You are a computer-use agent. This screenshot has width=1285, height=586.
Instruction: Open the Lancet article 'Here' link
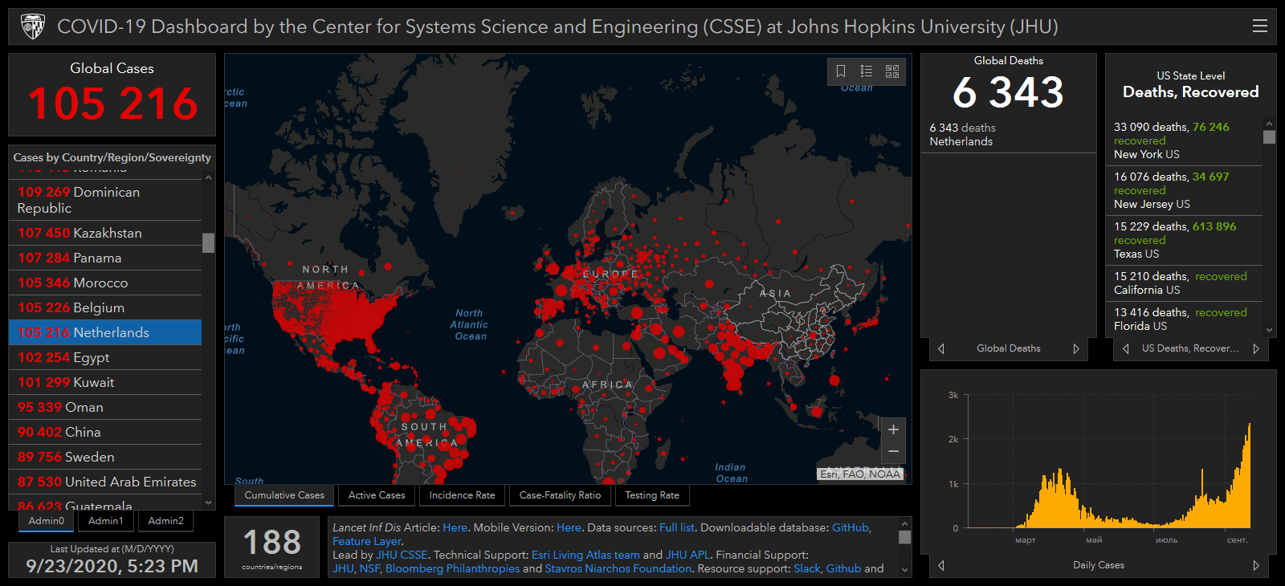coord(455,527)
